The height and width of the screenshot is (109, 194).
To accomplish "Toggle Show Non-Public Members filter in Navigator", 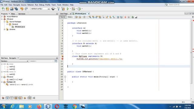I will pos(16,98).
